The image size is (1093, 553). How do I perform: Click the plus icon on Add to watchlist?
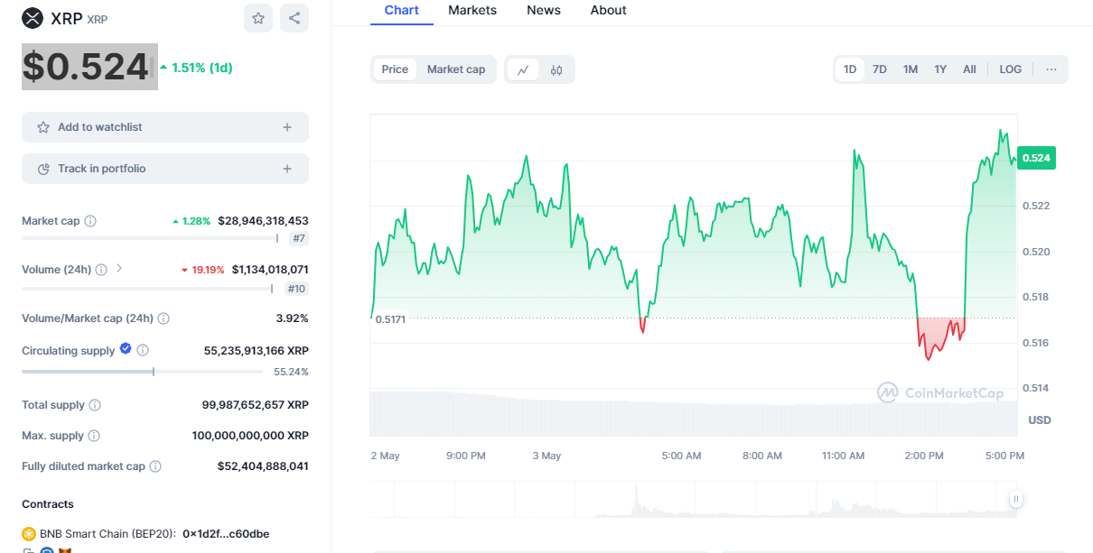(x=287, y=127)
